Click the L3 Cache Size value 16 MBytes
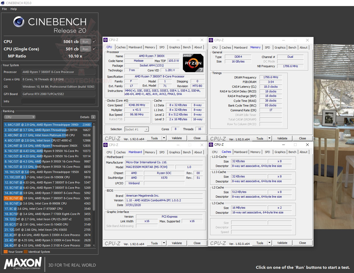Image resolution: width=354 pixels, height=273 pixels. click(x=249, y=208)
